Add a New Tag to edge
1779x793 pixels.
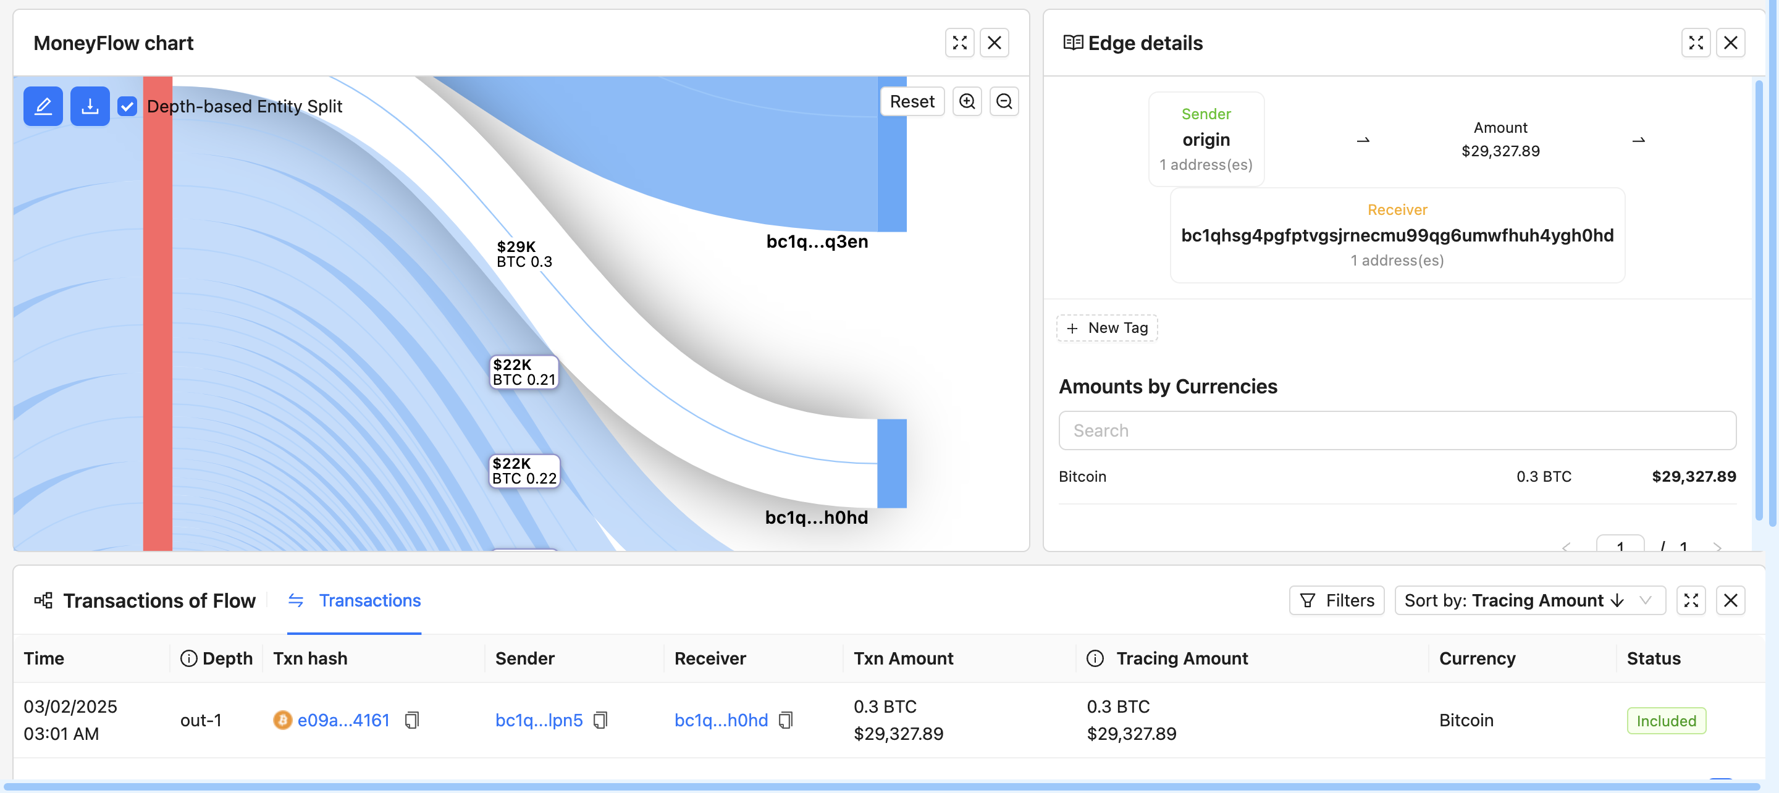[x=1106, y=327]
